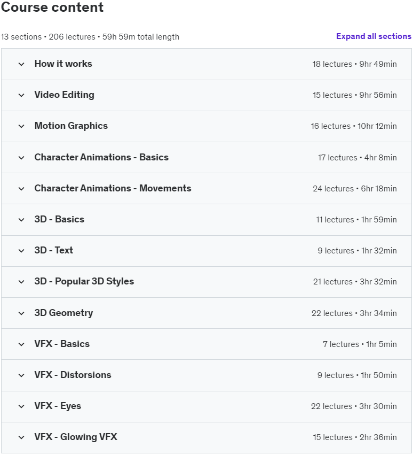
Task: Click '24 lectures • 6hr 18min' text
Action: [x=355, y=189]
